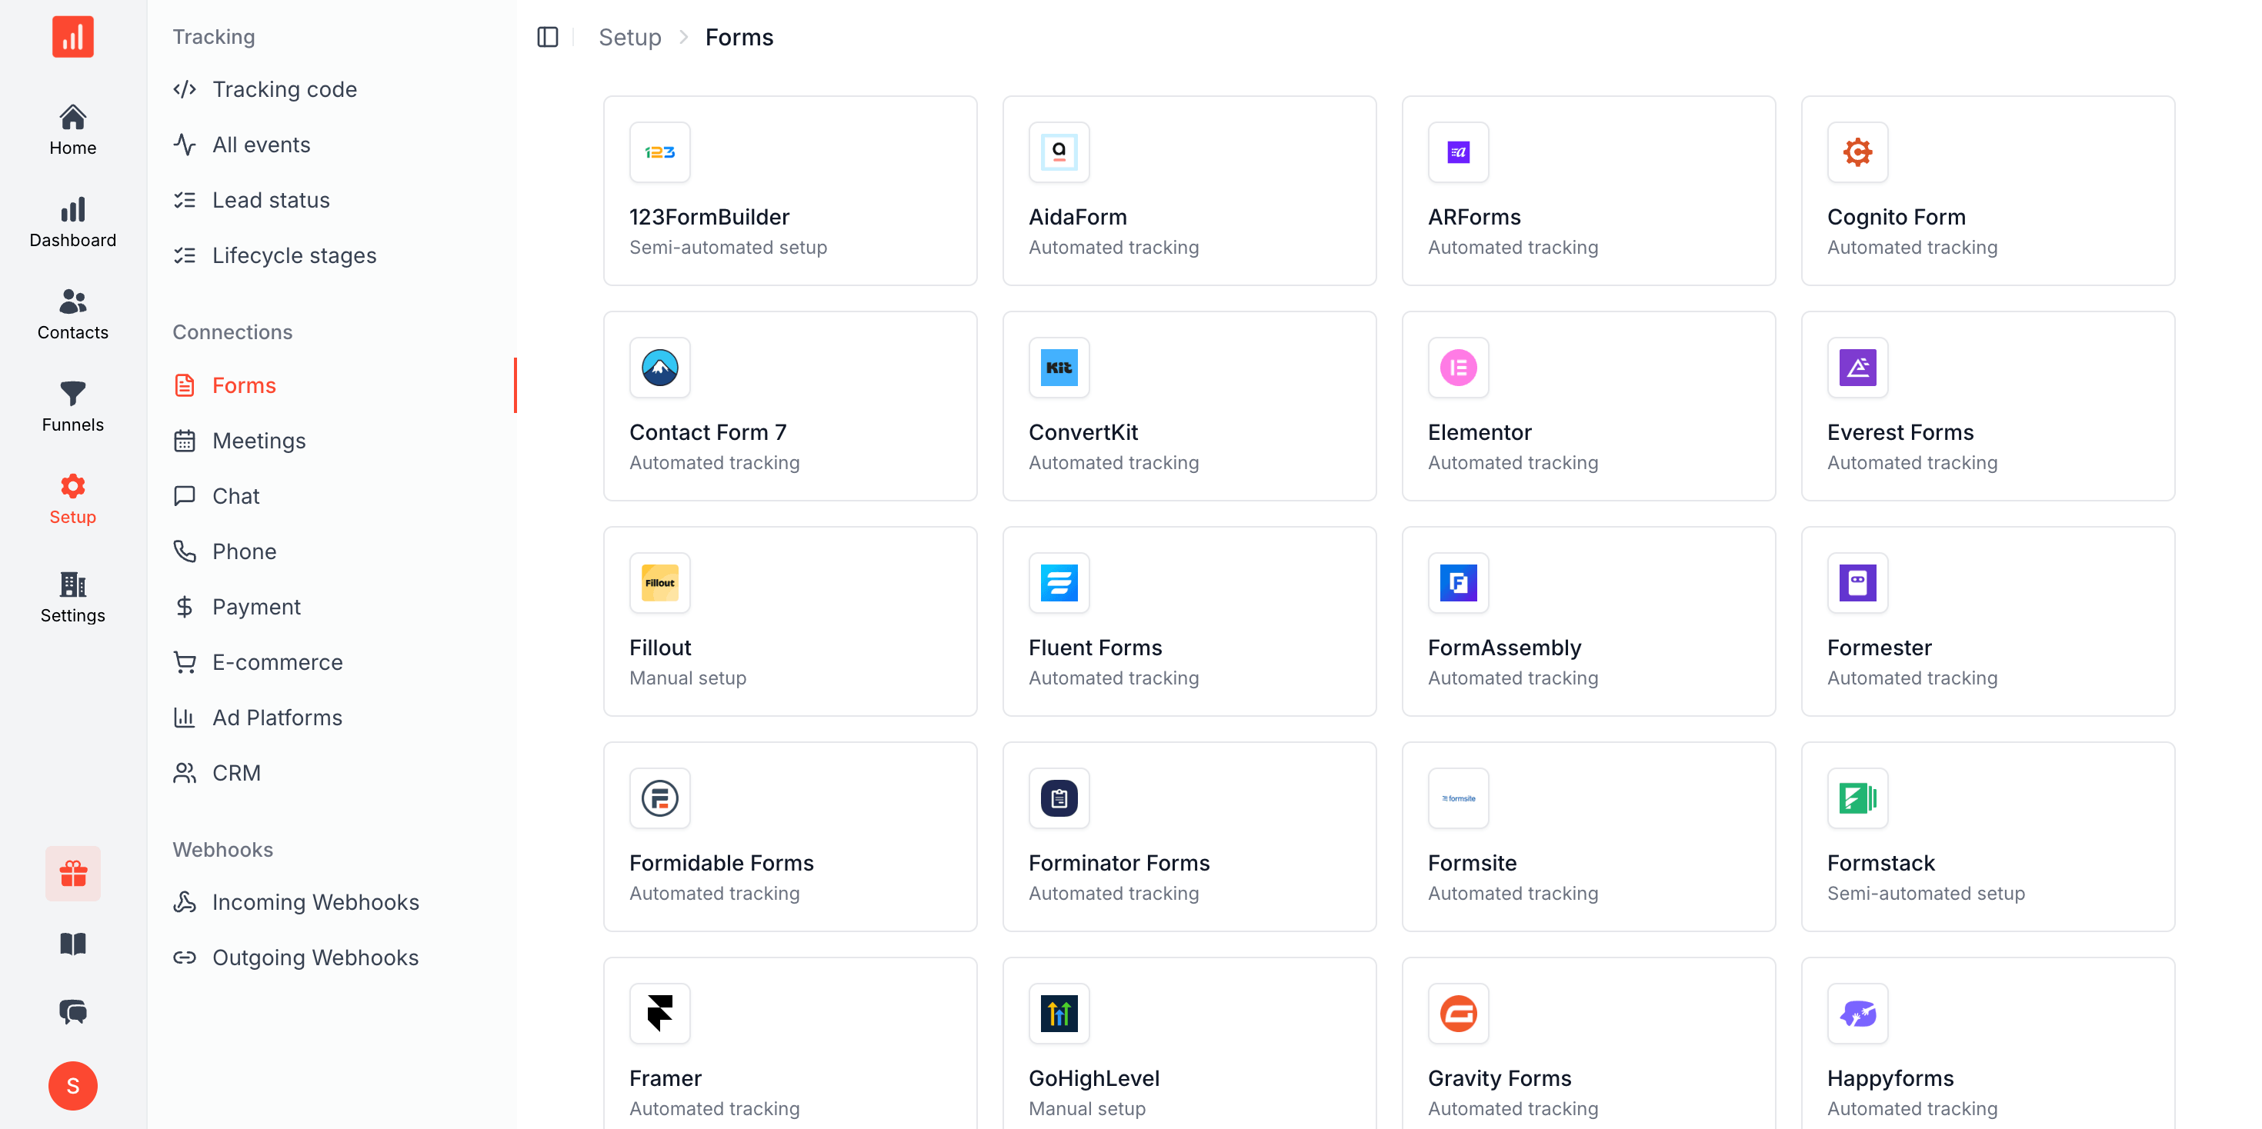Open the AidaForm card title
This screenshot has height=1129, width=2262.
click(x=1077, y=217)
